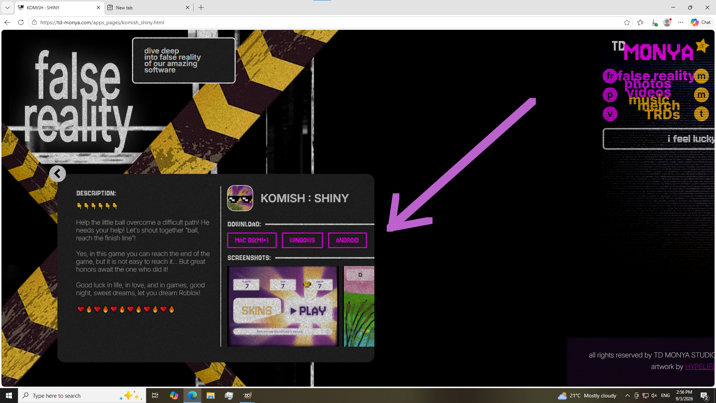716x403 pixels.
Task: Click the purple 'fr' circle icon
Action: pyautogui.click(x=610, y=76)
